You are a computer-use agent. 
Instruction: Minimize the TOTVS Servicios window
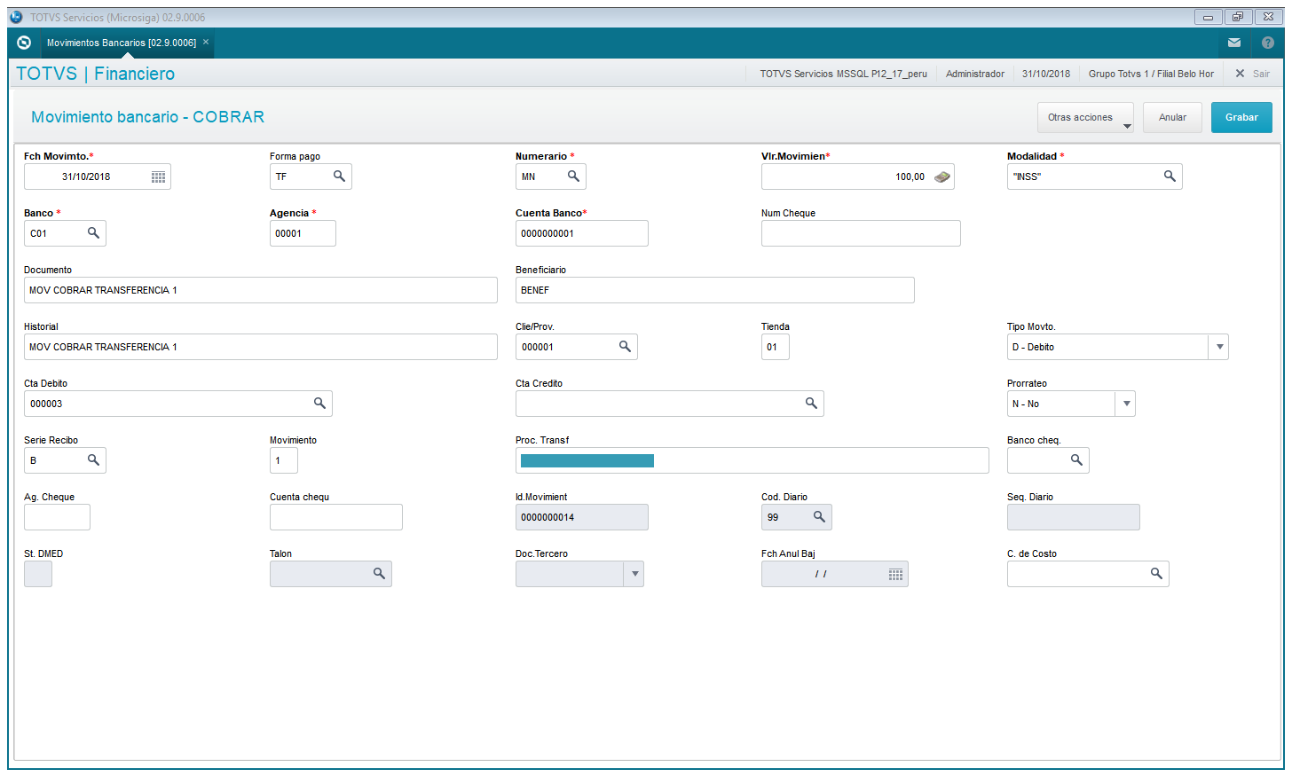(x=1208, y=17)
